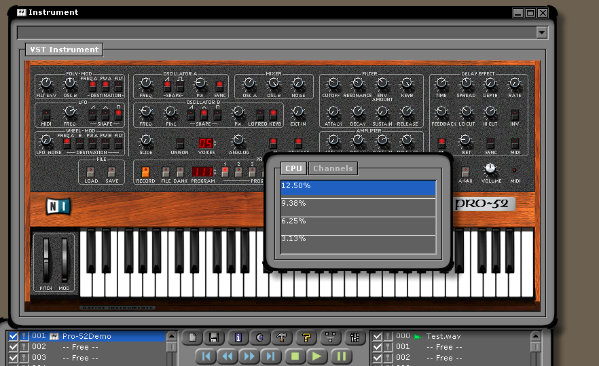
Task: Click the exclamation icon in Test.wav row
Action: tap(388, 336)
